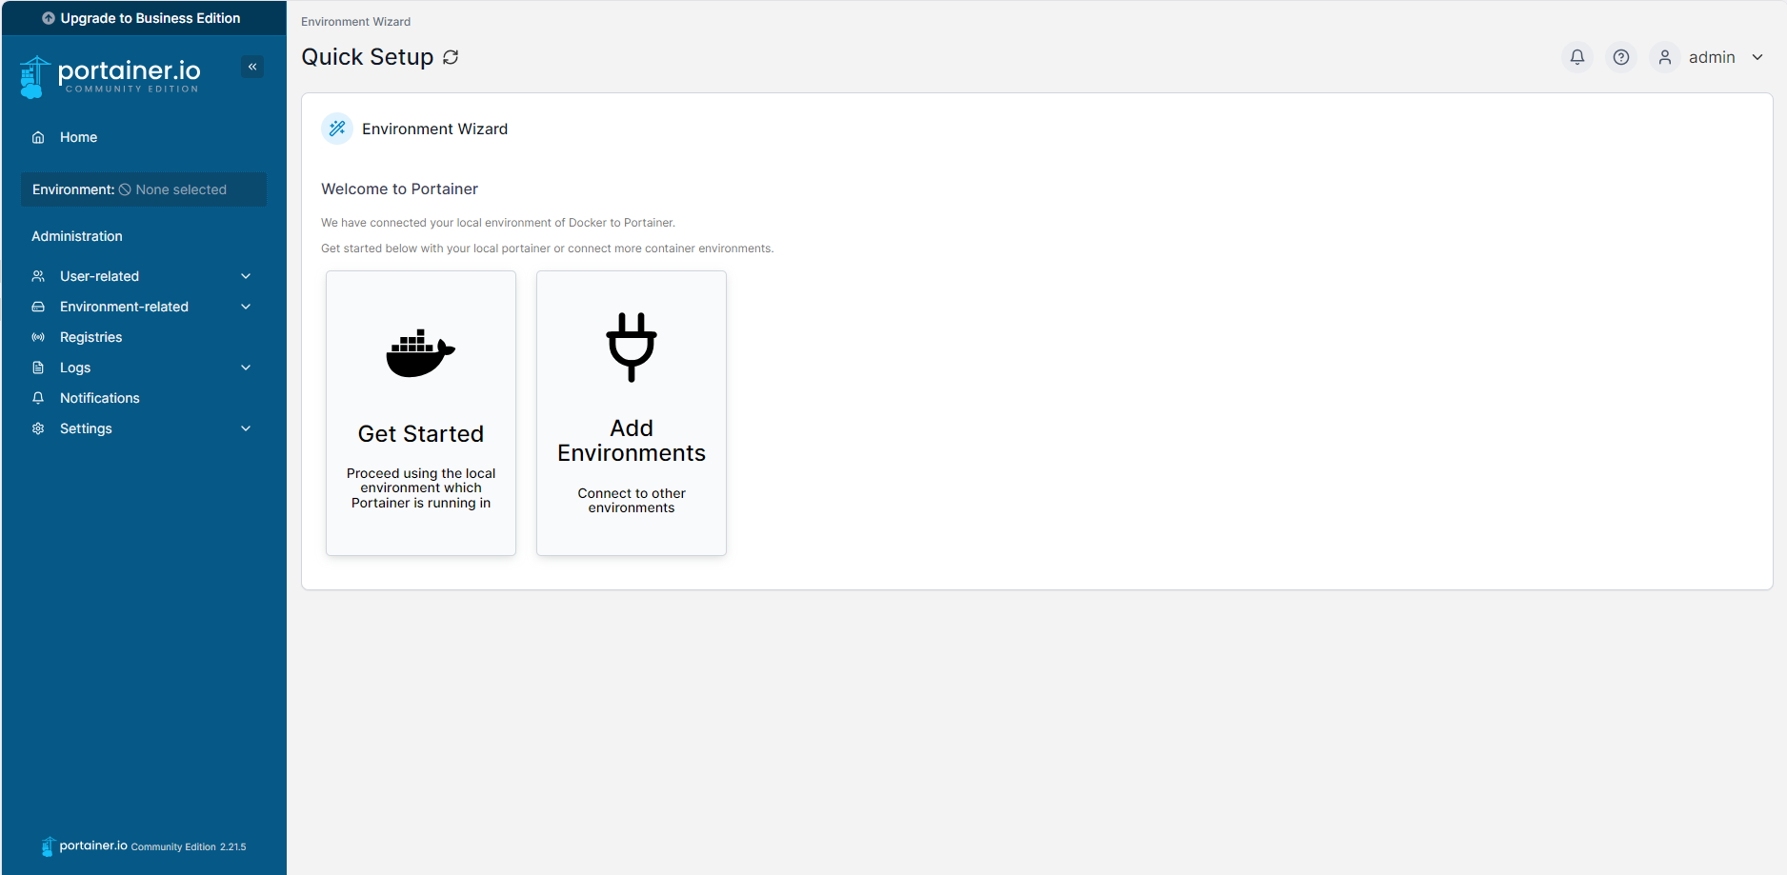The image size is (1787, 875).
Task: Click 'Welcome to Portainer' heading
Action: (x=399, y=189)
